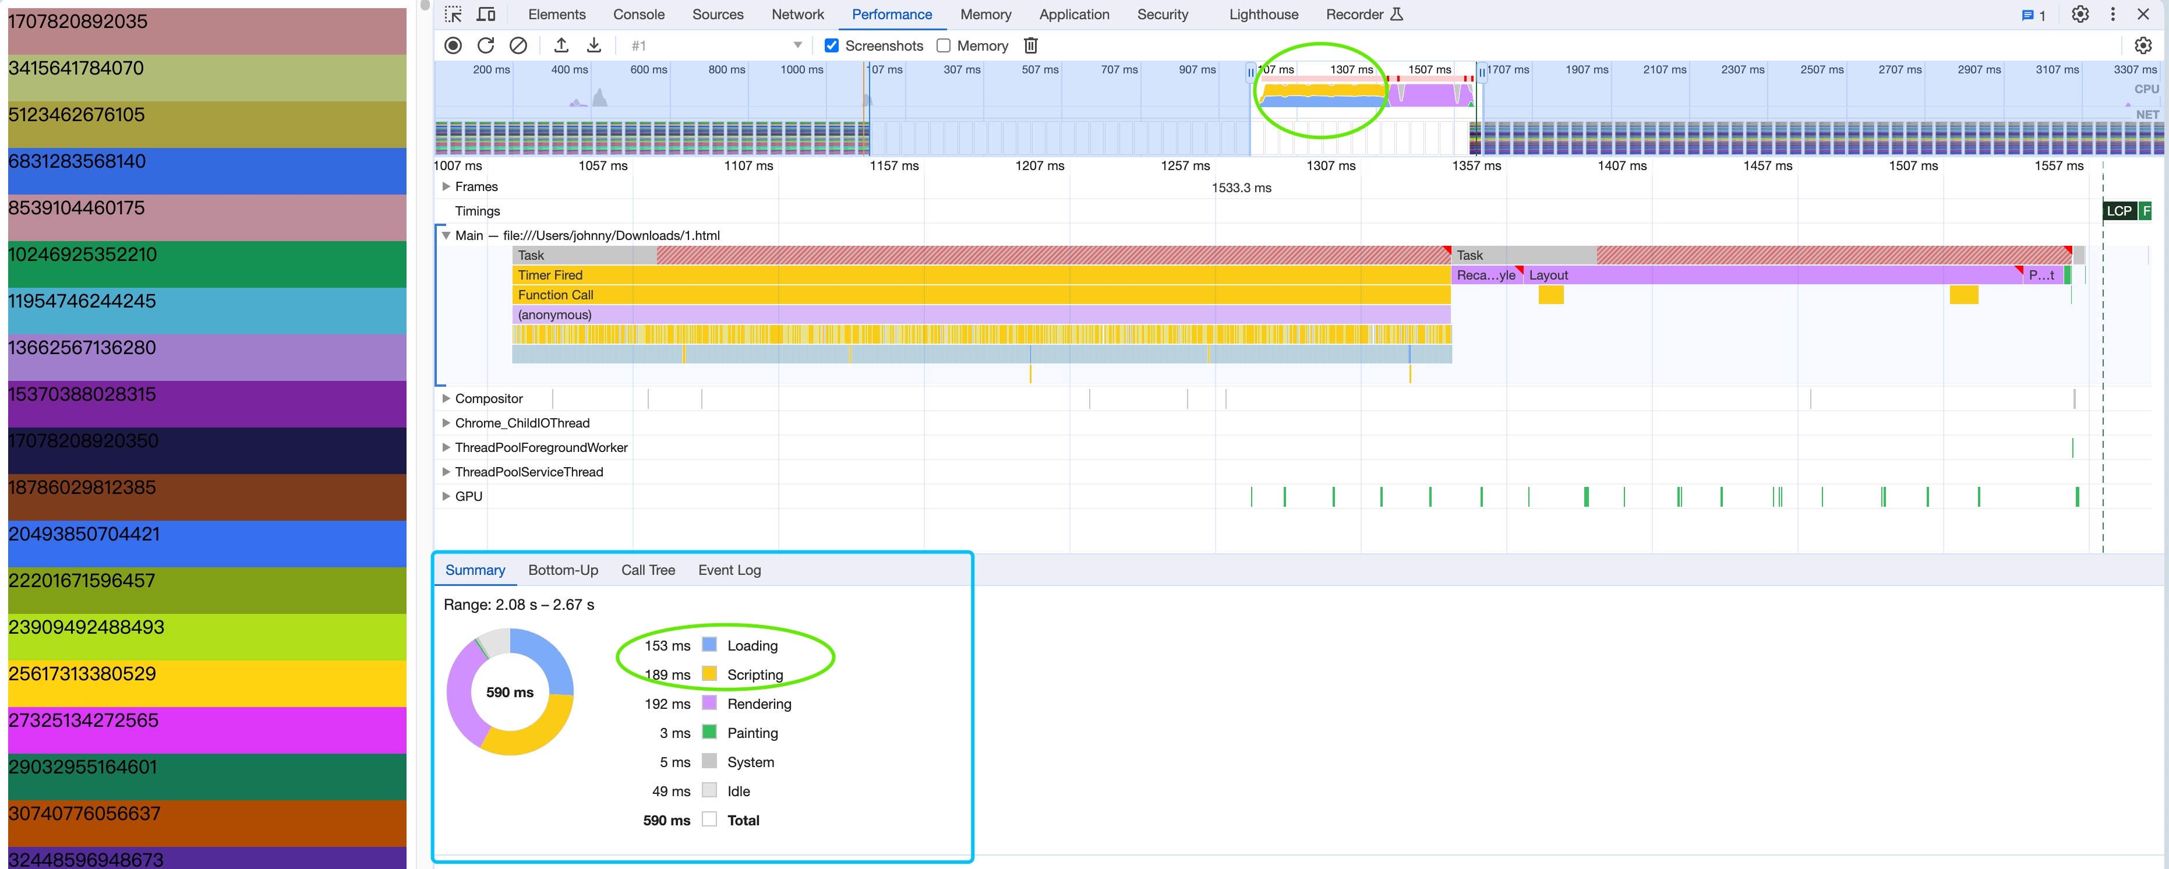Expand the ThreadPoolForegroundWorker section
This screenshot has height=869, width=2169.
(447, 447)
